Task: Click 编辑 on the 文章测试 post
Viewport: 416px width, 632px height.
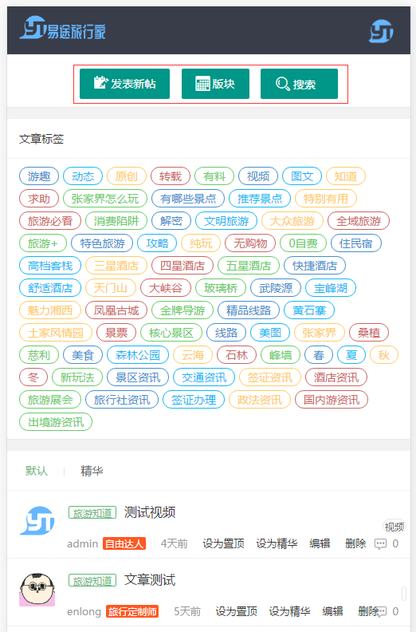Action: [x=332, y=611]
